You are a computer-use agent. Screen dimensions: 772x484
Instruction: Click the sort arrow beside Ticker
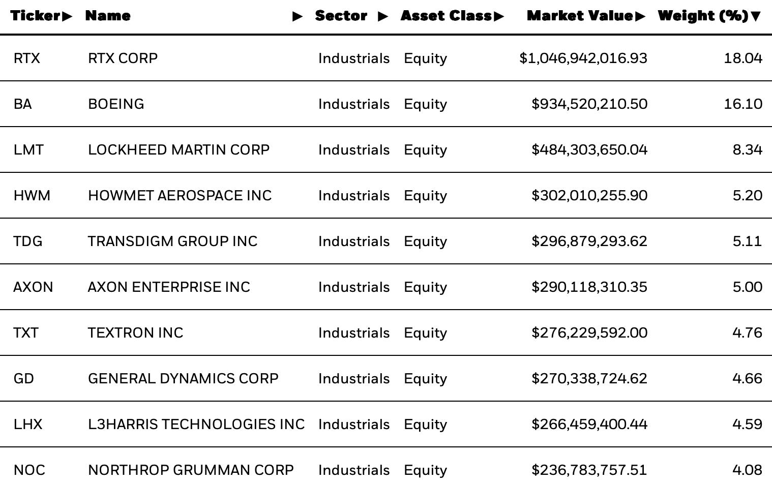point(67,16)
